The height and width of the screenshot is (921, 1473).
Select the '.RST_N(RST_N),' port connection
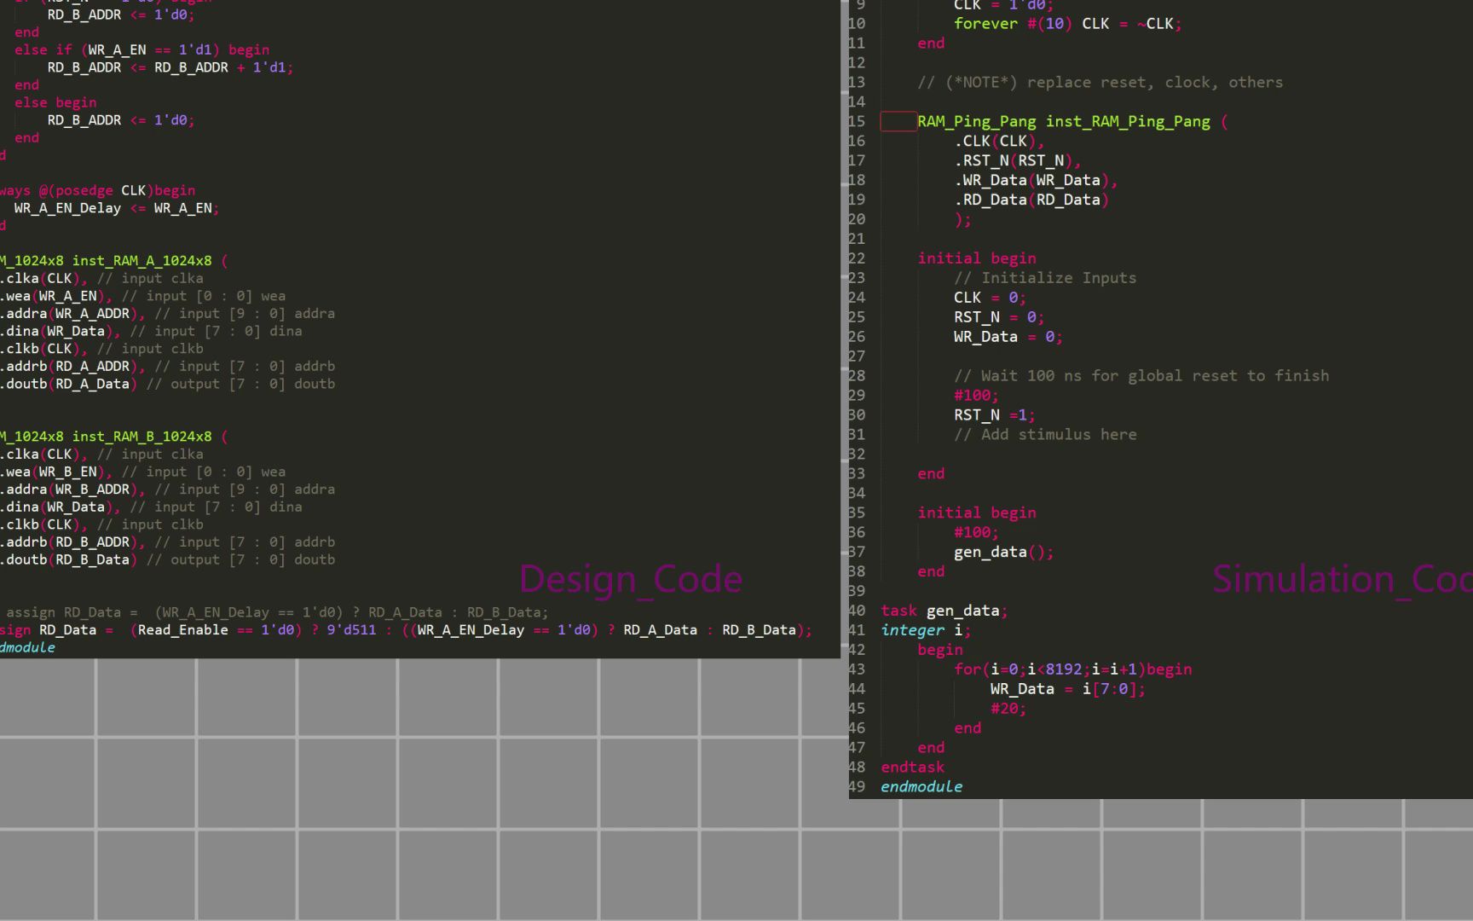[1018, 161]
